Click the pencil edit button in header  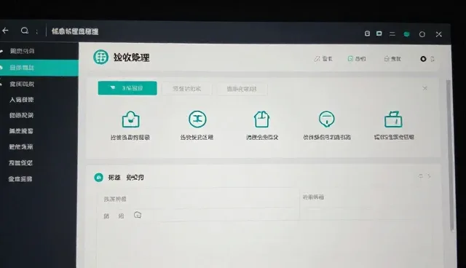[323, 59]
